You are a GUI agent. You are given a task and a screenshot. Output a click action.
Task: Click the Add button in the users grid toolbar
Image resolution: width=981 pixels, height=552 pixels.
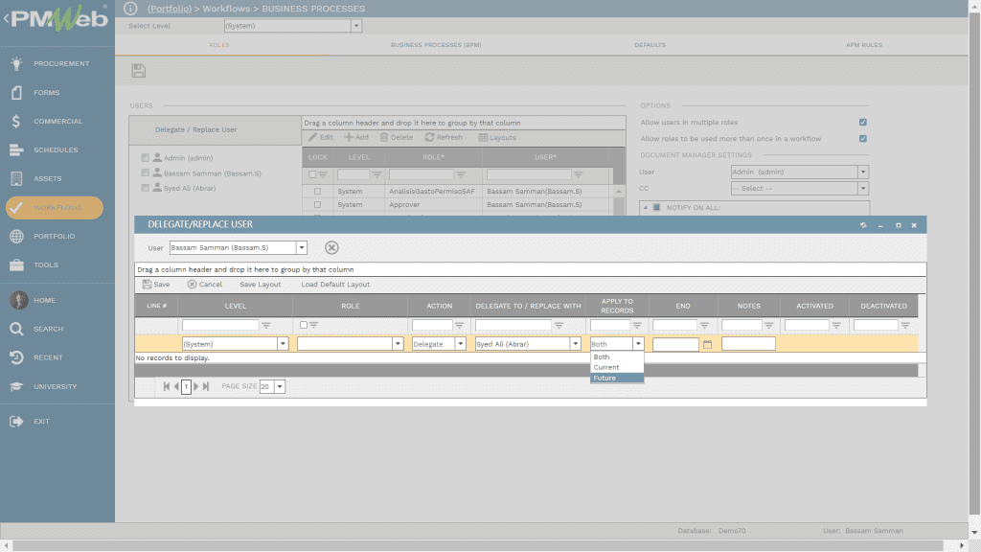356,138
